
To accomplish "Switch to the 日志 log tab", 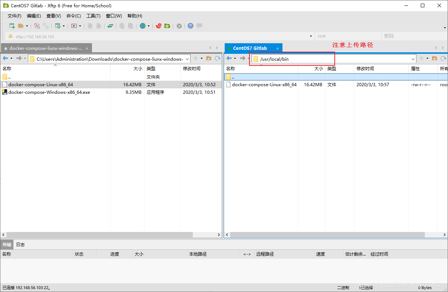I will pyautogui.click(x=20, y=245).
